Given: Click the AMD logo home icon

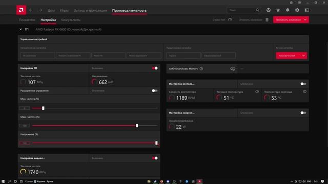Looking at the screenshot, I should coord(21,10).
